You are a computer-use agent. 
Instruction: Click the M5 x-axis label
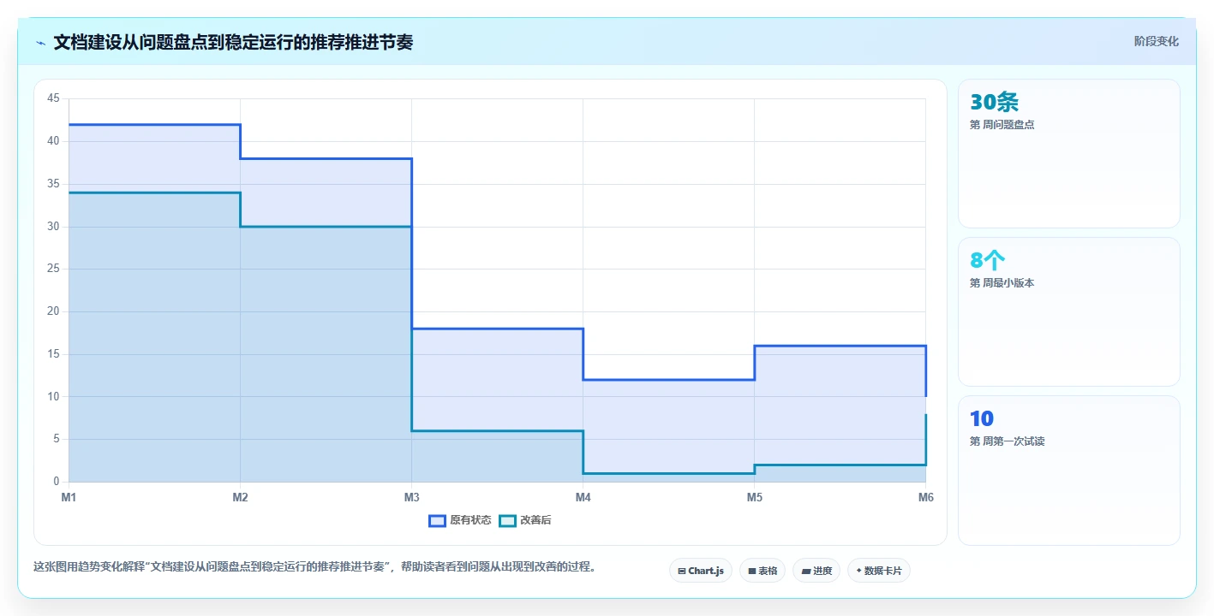click(x=754, y=497)
